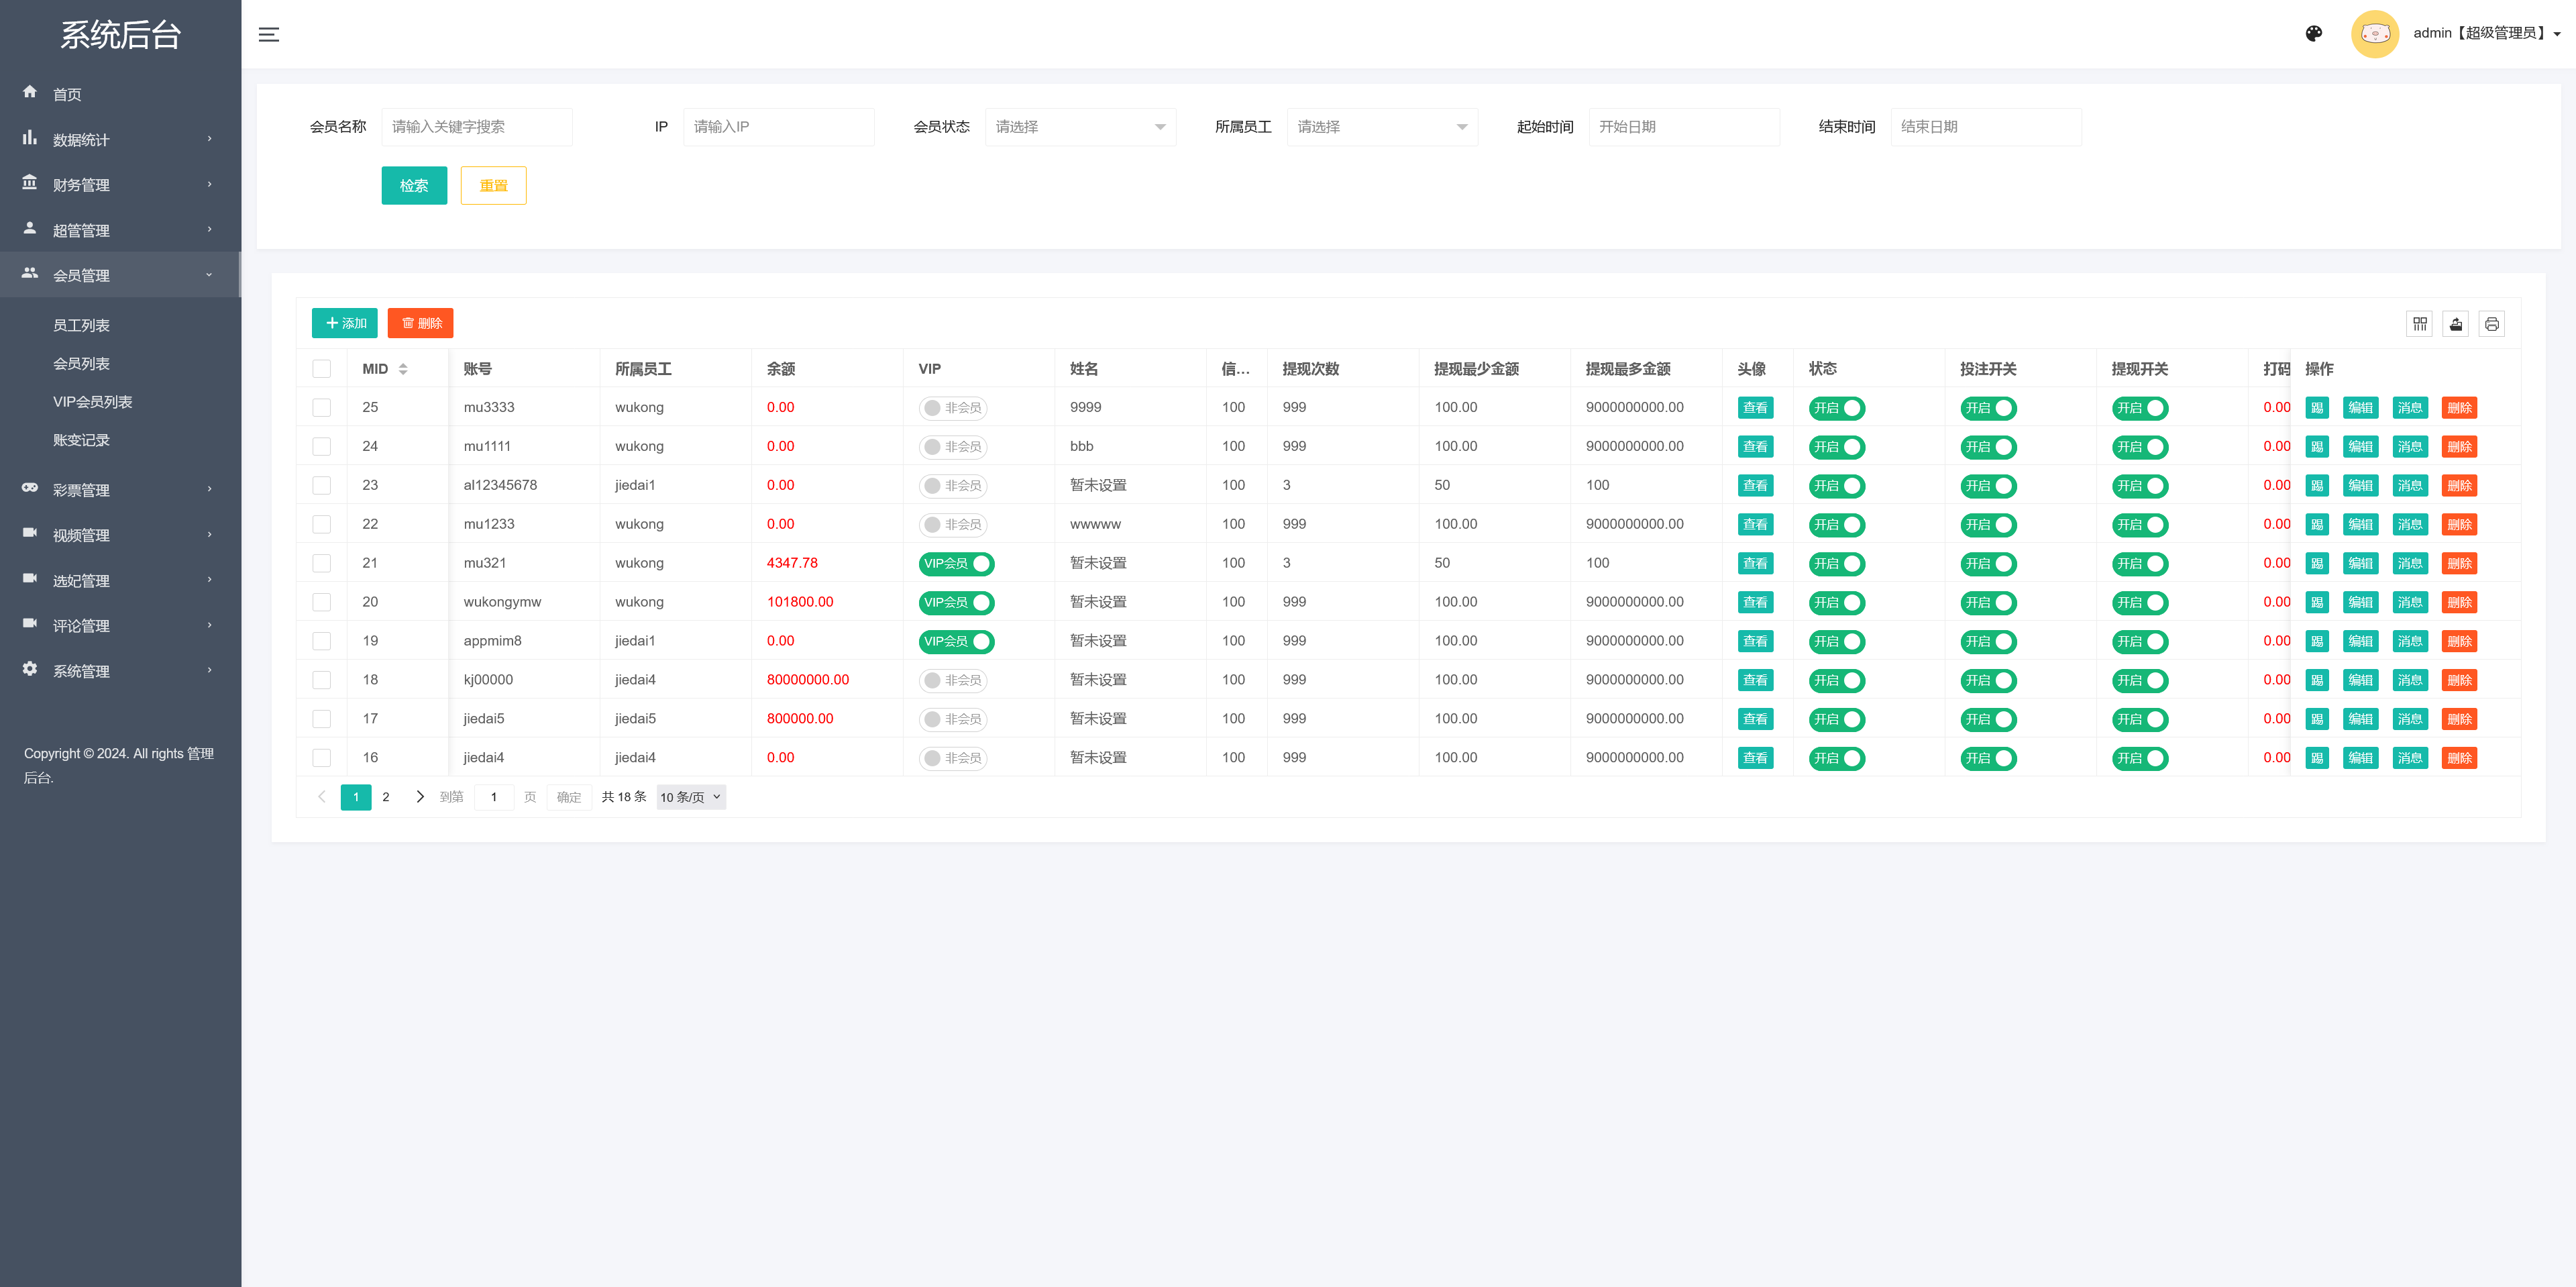Click the admin avatar image
This screenshot has width=2576, height=1287.
2374,34
